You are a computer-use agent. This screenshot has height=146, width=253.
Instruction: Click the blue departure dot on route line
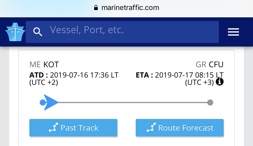tap(42, 103)
